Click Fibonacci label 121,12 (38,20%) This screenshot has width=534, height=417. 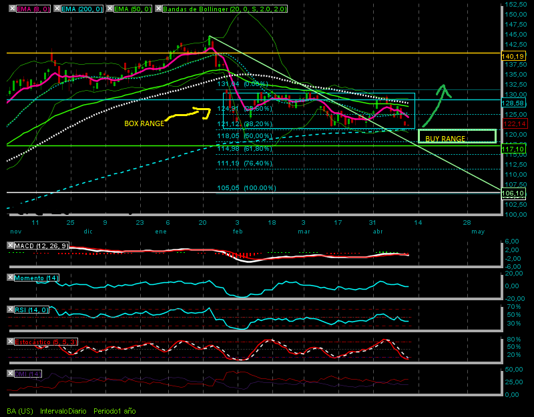(x=244, y=124)
